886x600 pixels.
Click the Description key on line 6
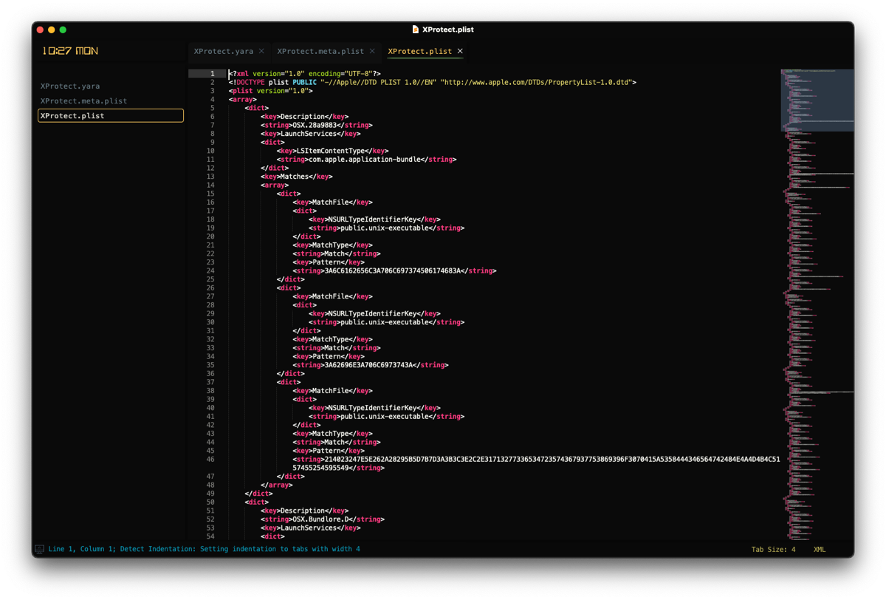coord(304,117)
